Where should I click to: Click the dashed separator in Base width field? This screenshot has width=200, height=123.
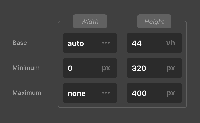point(94,43)
